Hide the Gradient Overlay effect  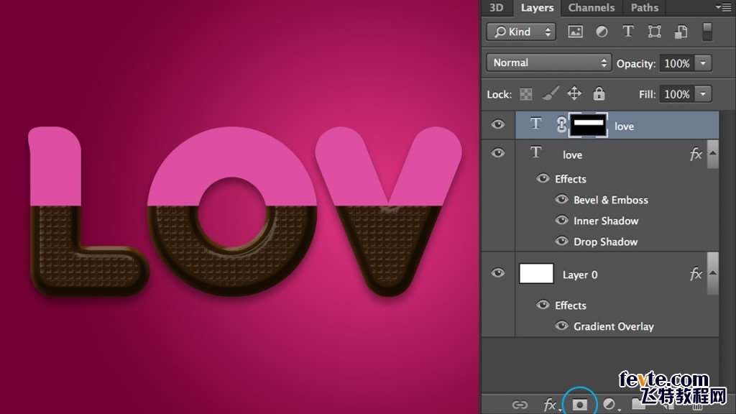tap(561, 326)
